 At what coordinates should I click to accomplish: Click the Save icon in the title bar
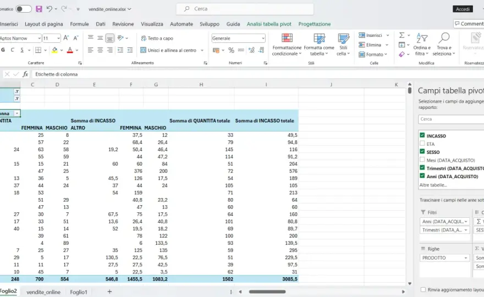(39, 9)
